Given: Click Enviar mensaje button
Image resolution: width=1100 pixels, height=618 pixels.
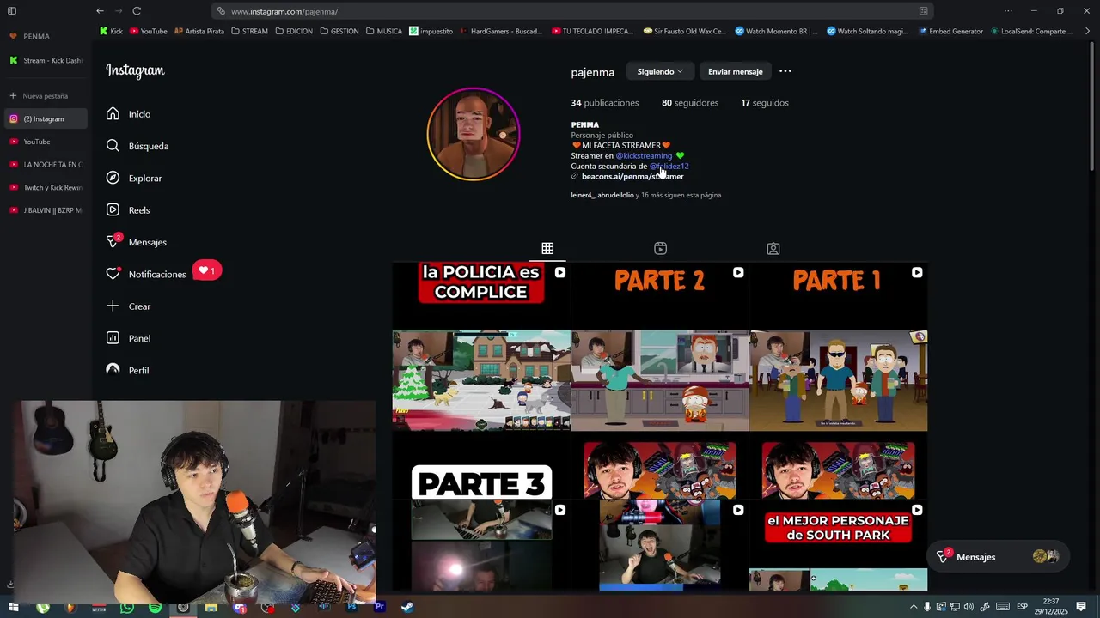Looking at the screenshot, I should click(x=735, y=71).
